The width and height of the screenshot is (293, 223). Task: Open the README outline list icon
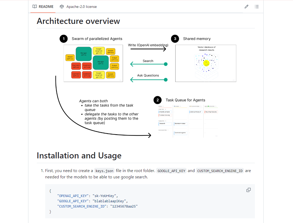click(257, 7)
